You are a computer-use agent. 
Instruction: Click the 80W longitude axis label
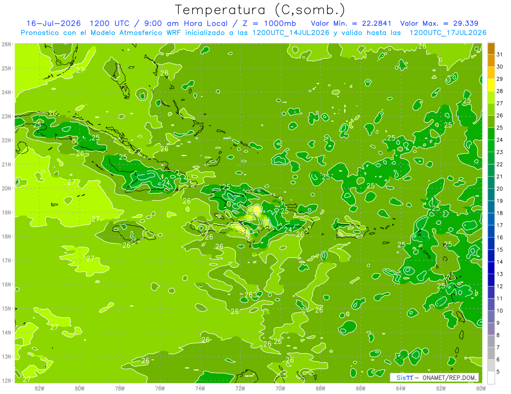(x=80, y=388)
